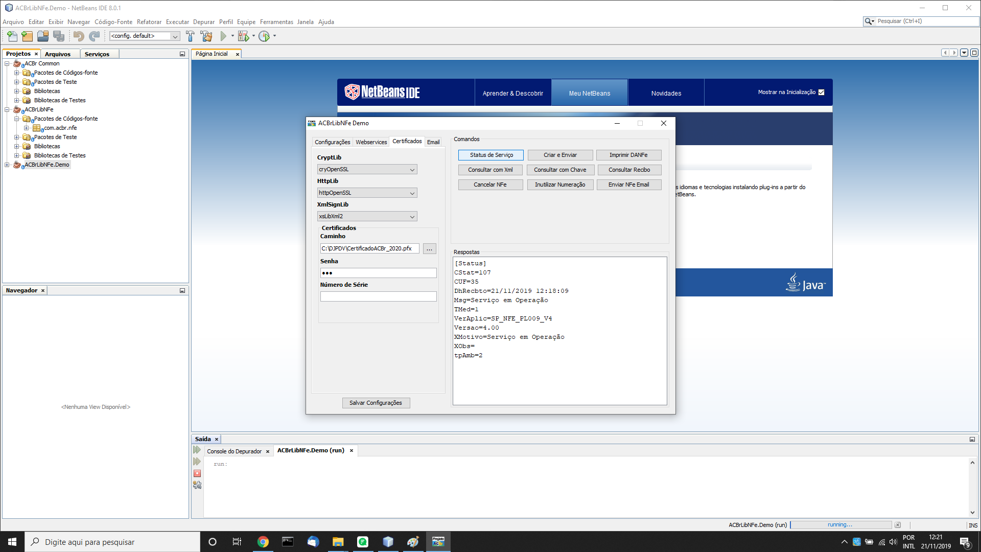Switch to the Configurações tab
Screen dimensions: 981x552
[x=333, y=143]
